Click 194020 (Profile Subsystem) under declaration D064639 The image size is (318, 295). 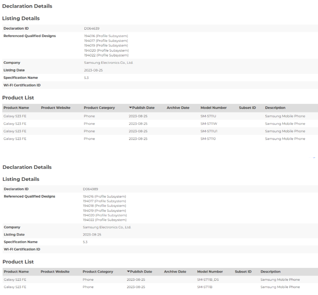click(106, 50)
